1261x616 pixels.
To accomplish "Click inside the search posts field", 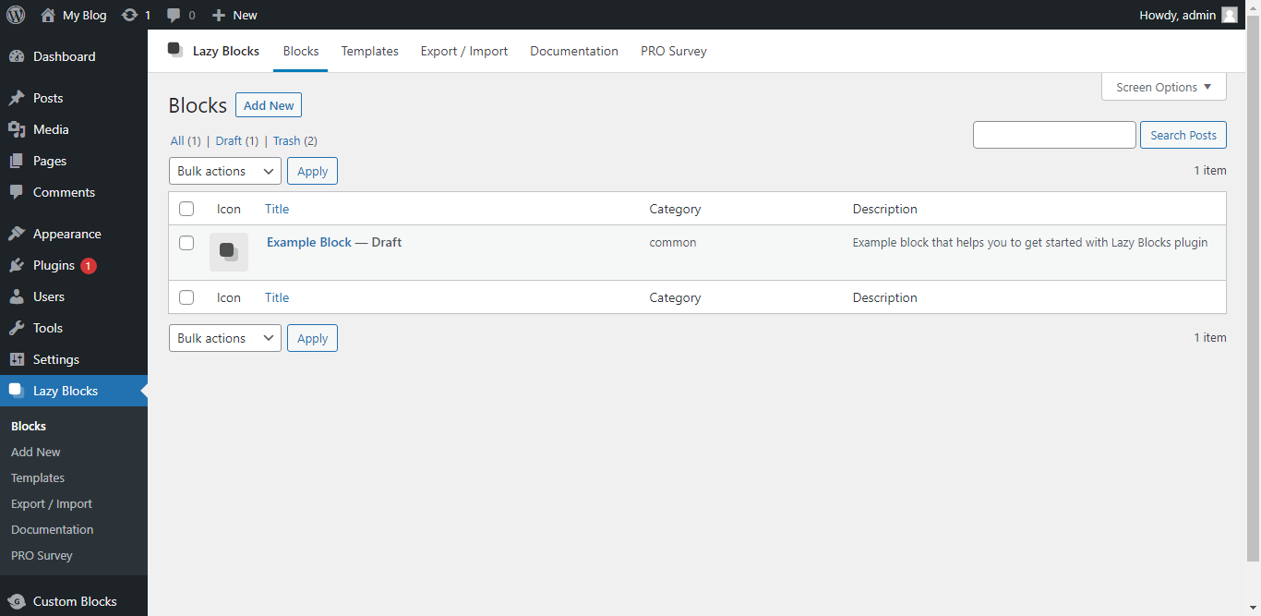I will tap(1054, 134).
